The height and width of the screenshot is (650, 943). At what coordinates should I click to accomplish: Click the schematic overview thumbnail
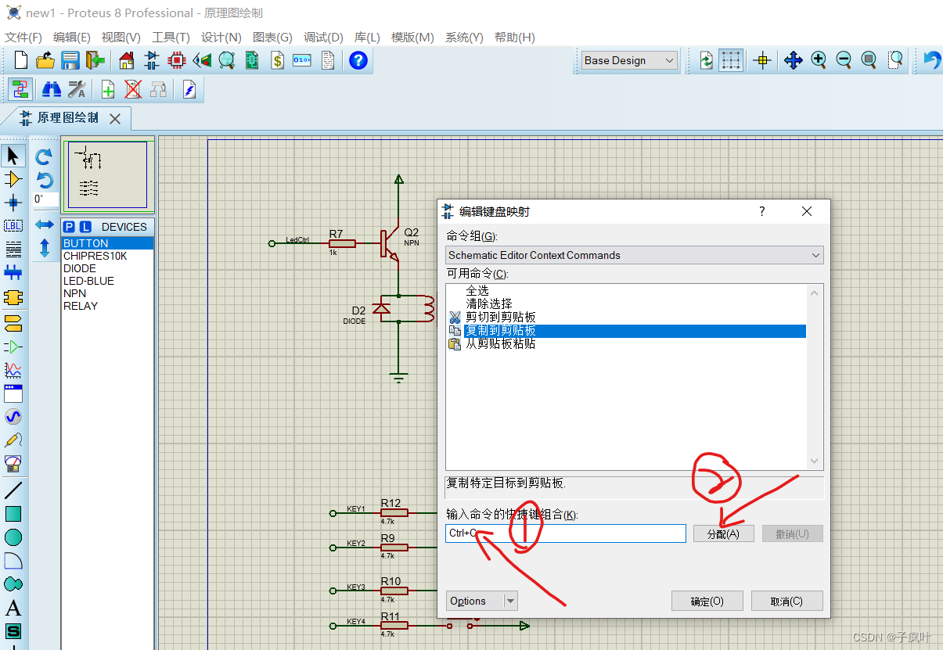pyautogui.click(x=108, y=175)
